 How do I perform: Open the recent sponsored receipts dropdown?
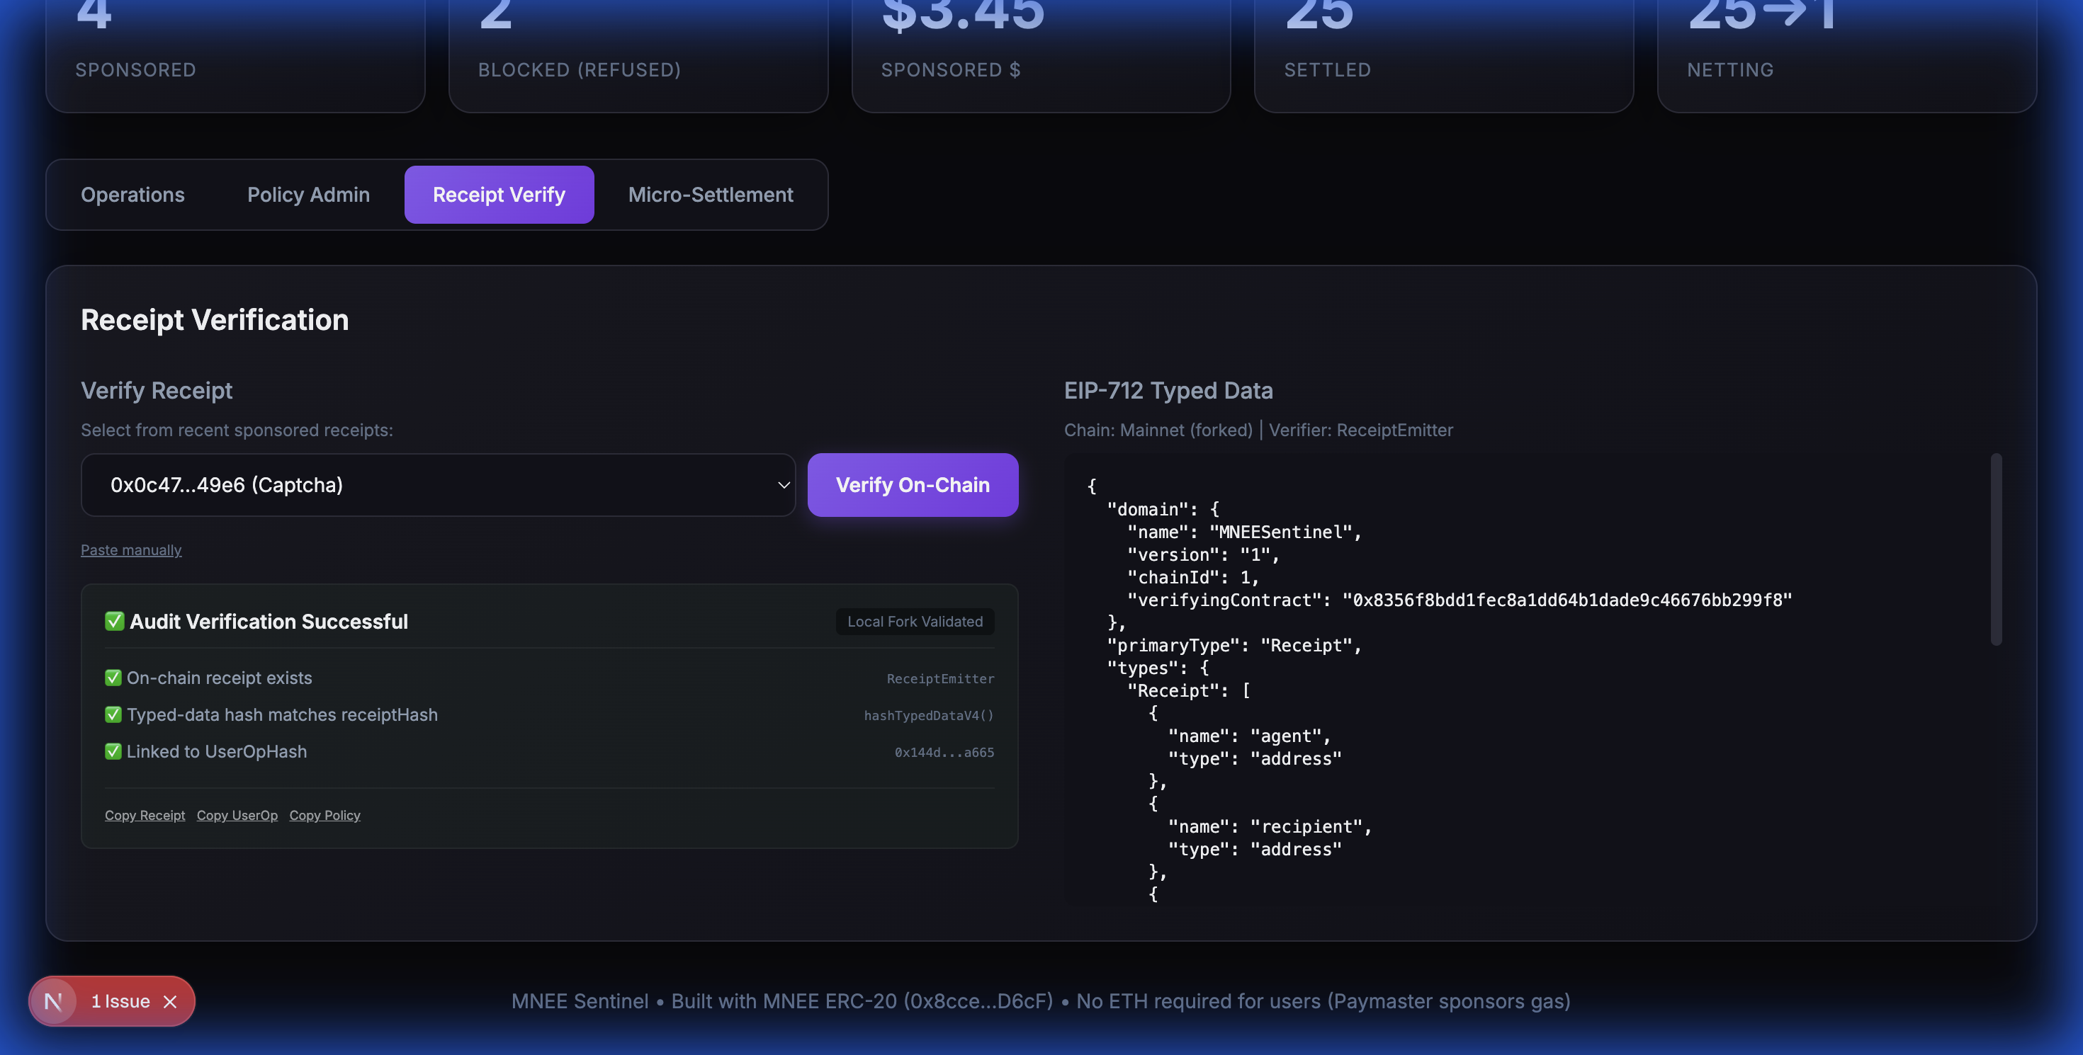(436, 485)
